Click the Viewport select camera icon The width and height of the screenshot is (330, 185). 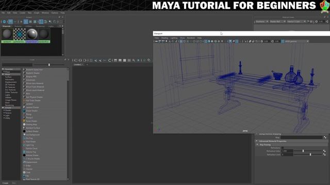[156, 42]
